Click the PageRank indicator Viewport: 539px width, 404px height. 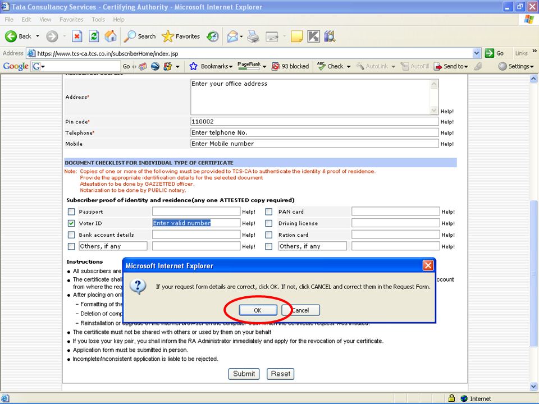tap(249, 66)
